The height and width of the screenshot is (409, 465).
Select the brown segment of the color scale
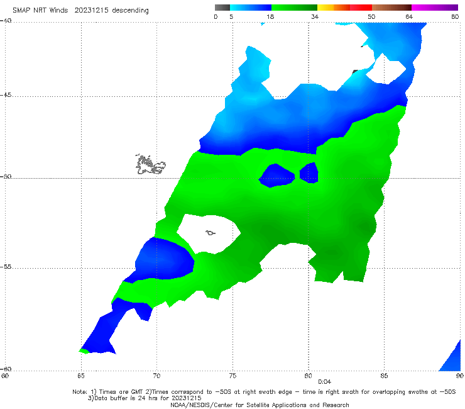(391, 8)
